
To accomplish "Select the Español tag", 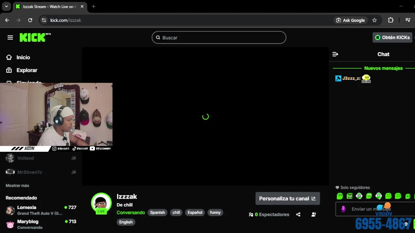I will (x=195, y=213).
